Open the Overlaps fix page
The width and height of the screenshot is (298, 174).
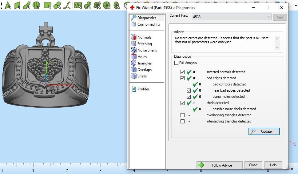(141, 69)
